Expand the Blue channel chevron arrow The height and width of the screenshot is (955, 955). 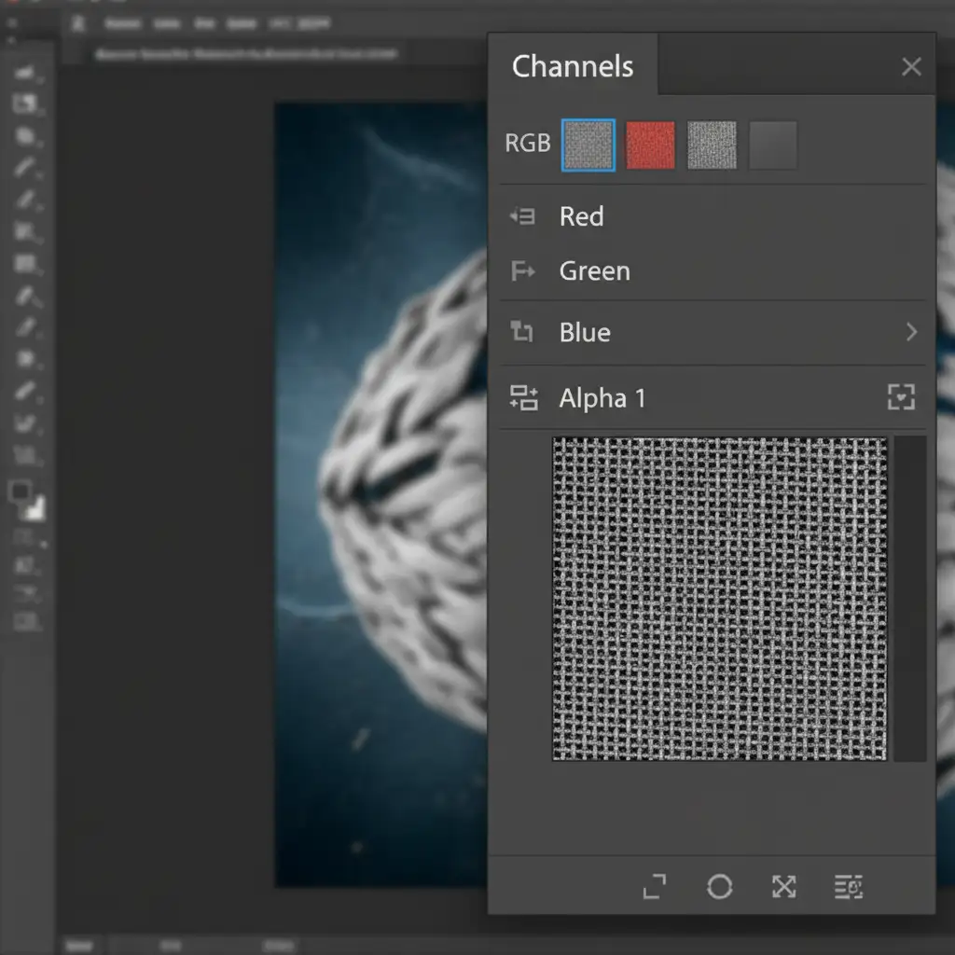911,332
